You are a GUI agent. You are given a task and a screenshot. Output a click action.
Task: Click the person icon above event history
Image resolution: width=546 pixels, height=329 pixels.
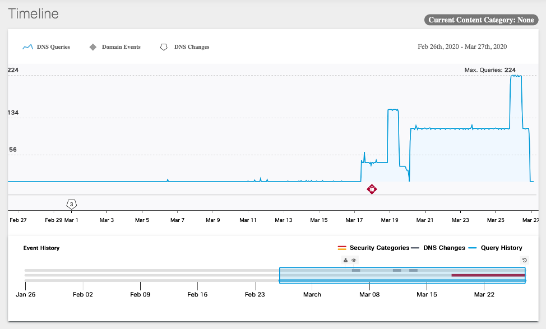coord(345,260)
